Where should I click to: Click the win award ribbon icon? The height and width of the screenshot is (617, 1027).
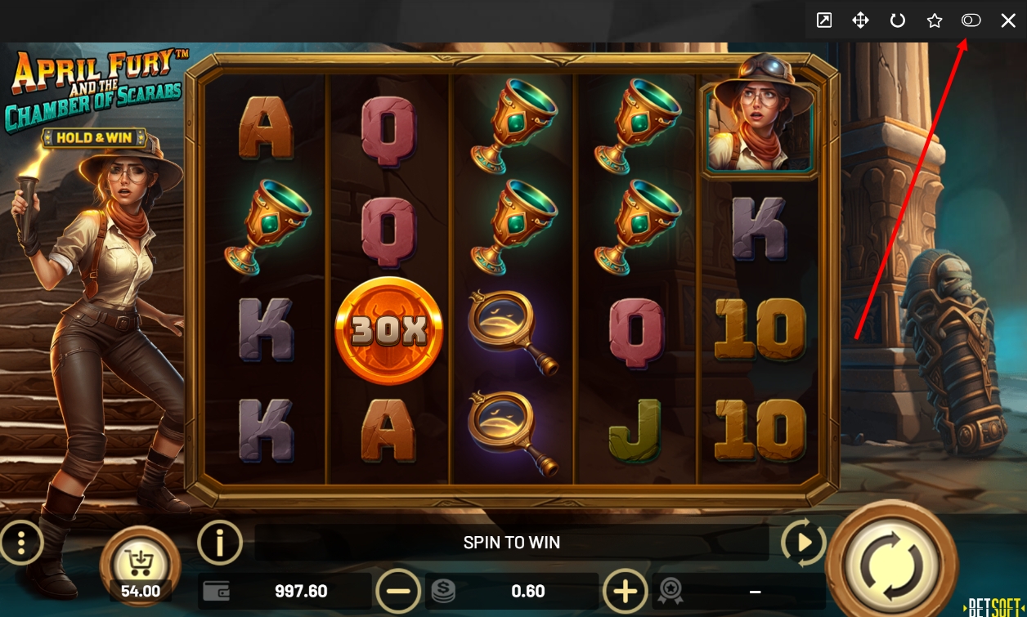point(670,591)
